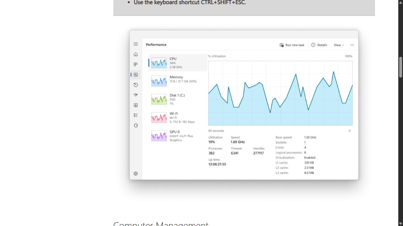
Task: Select Wi-Fi in the performance list
Action: tap(178, 117)
